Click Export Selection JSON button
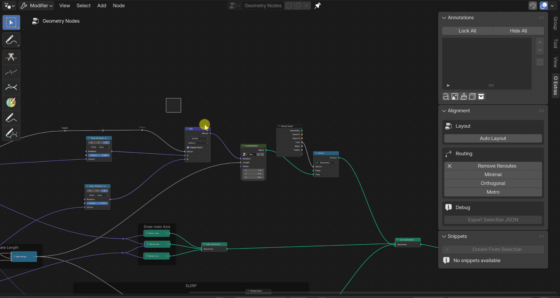Viewport: 560px width, 298px height. (493, 220)
